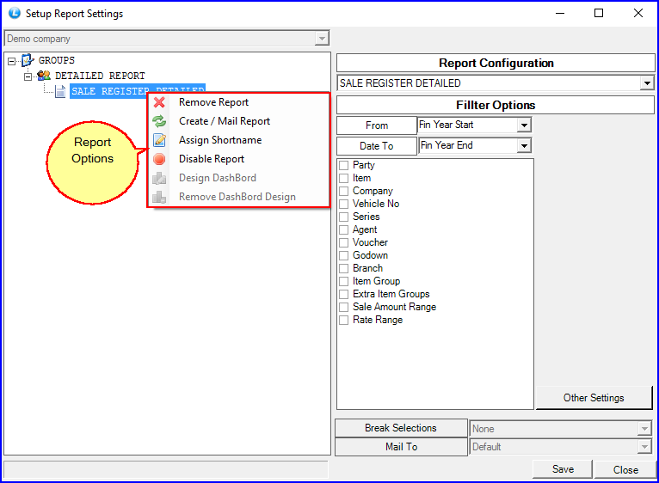
Task: Click Remove DashBord Design menu entry
Action: coord(238,197)
